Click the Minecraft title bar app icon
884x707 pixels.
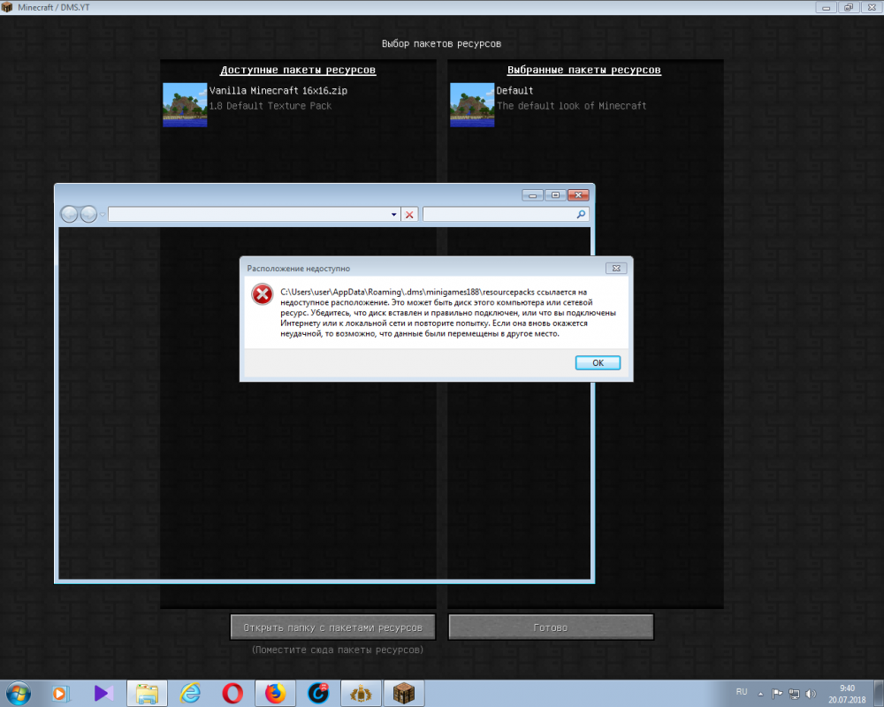coord(7,7)
